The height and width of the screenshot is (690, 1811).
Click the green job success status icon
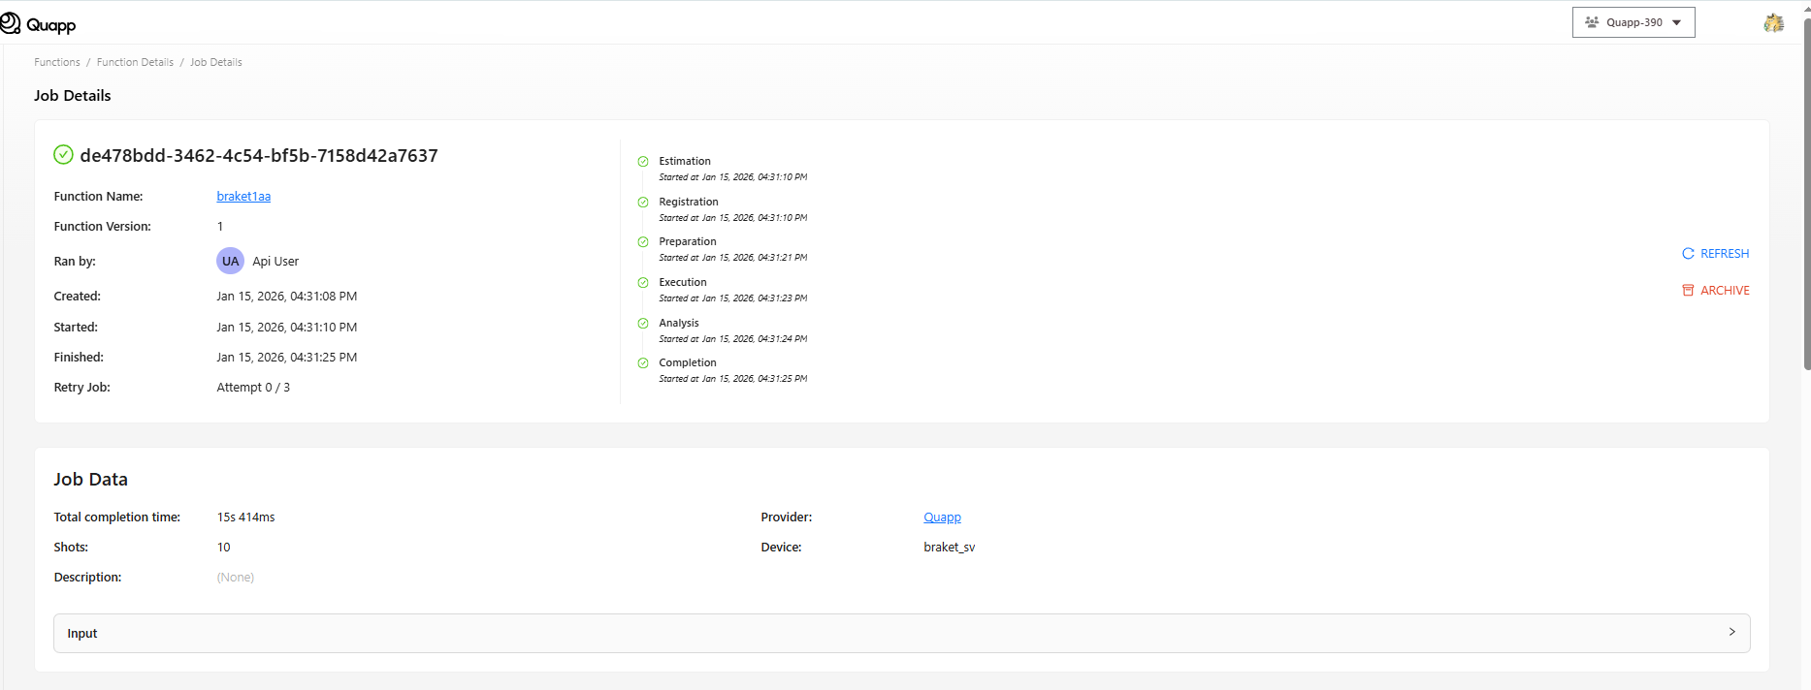coord(63,155)
